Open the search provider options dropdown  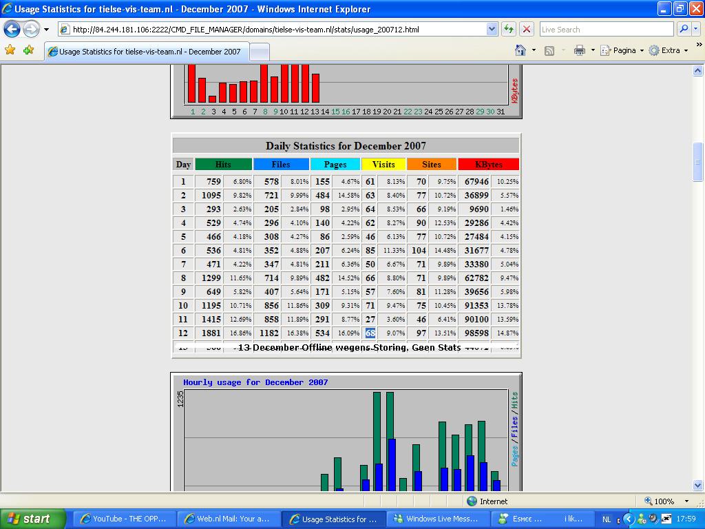tap(696, 29)
